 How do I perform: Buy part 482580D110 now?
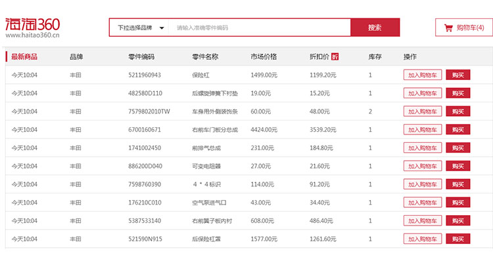coord(458,93)
